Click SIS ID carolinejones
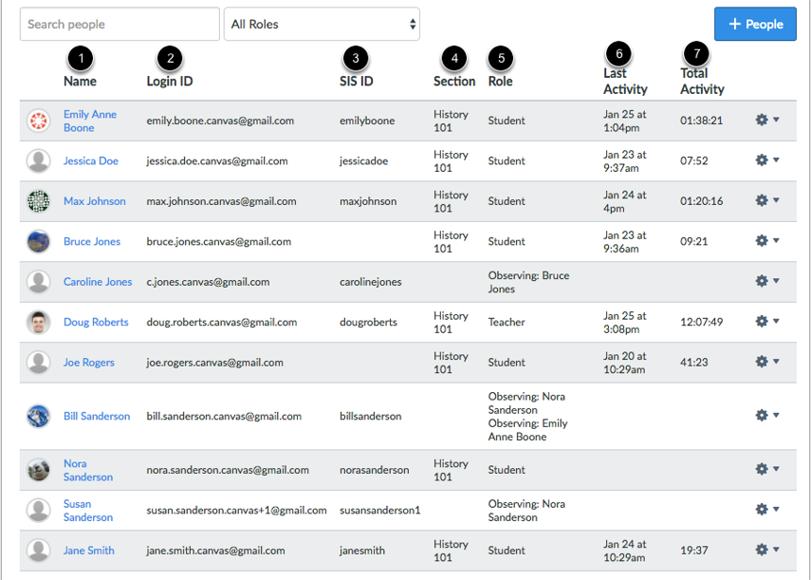This screenshot has width=811, height=580. 370,282
